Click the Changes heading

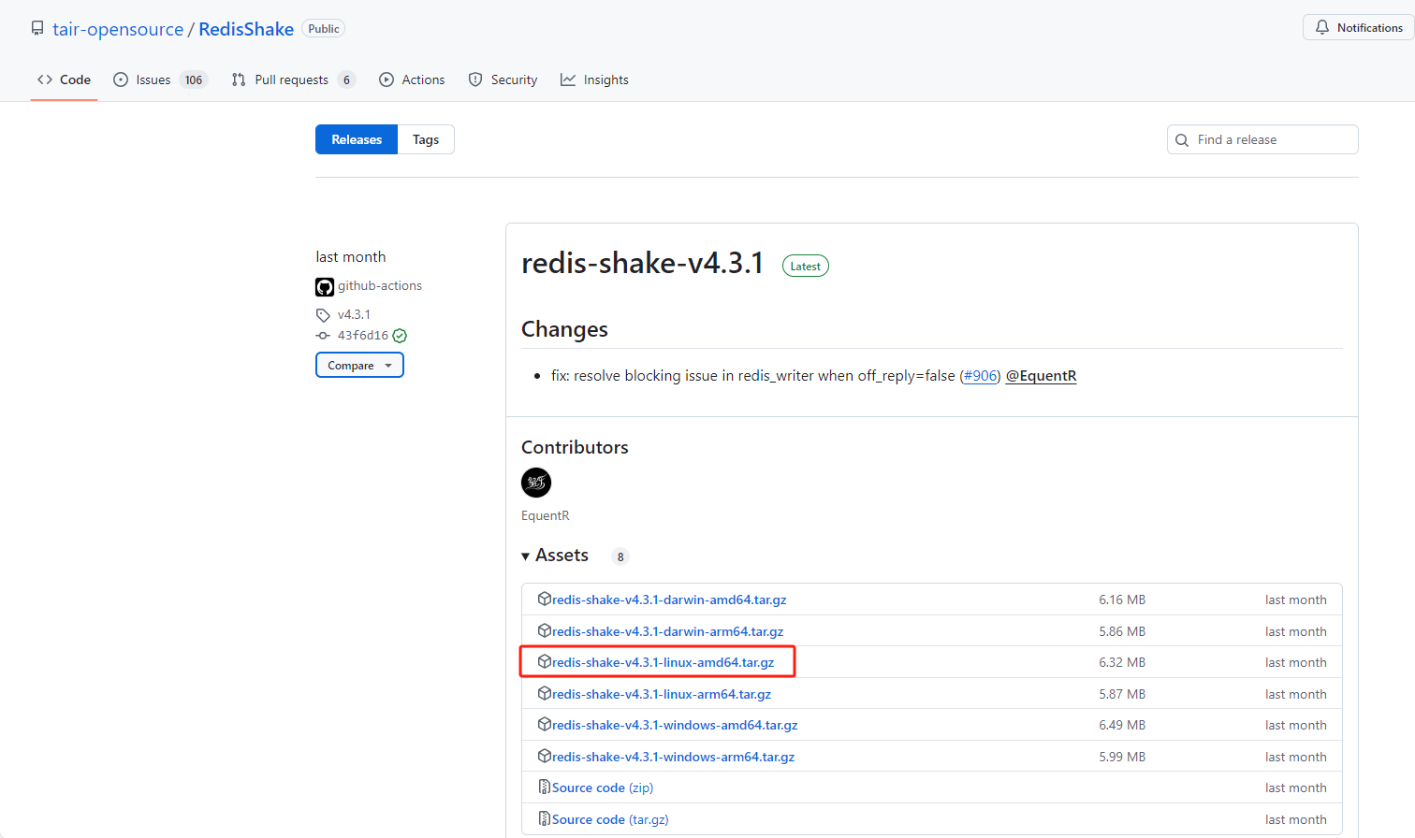pyautogui.click(x=564, y=329)
